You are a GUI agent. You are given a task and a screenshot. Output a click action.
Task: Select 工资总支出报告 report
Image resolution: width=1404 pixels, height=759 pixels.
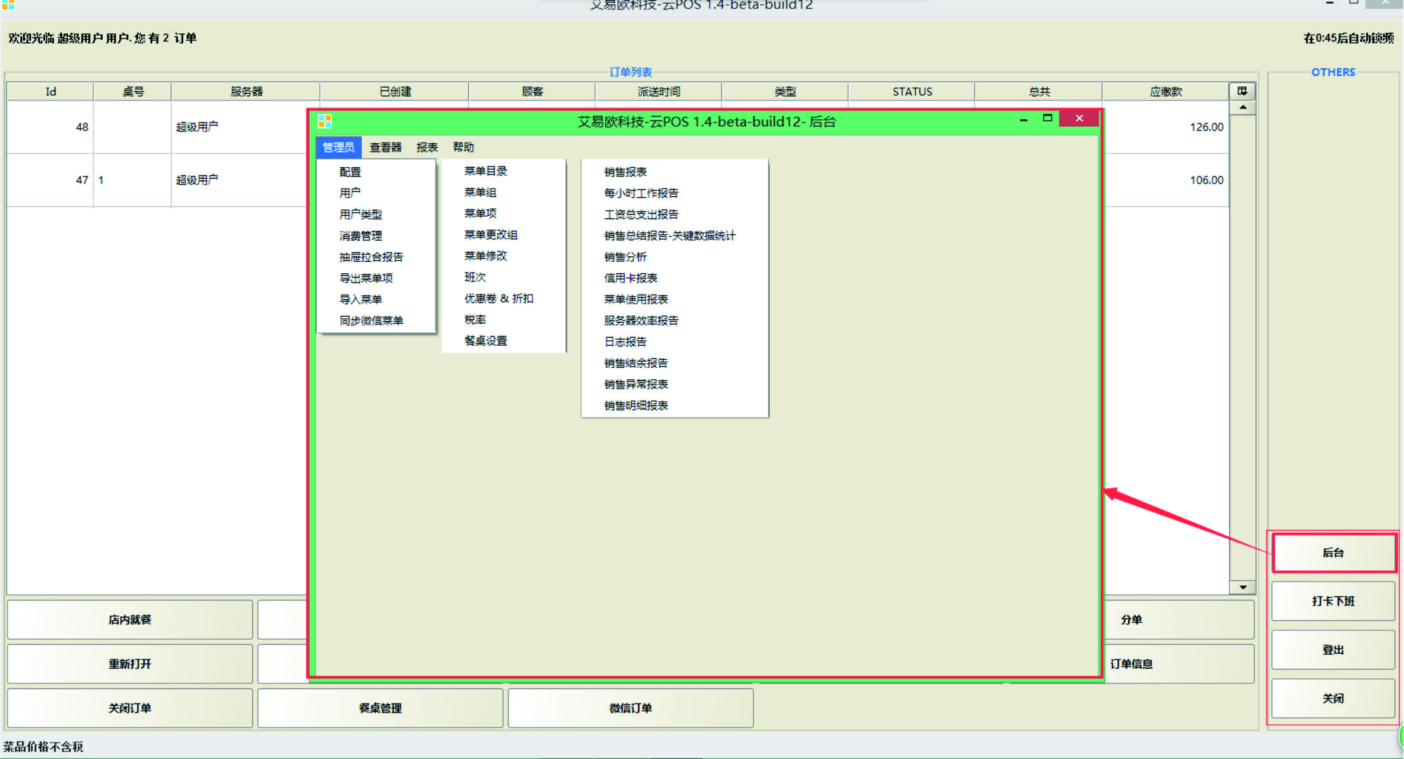point(641,215)
